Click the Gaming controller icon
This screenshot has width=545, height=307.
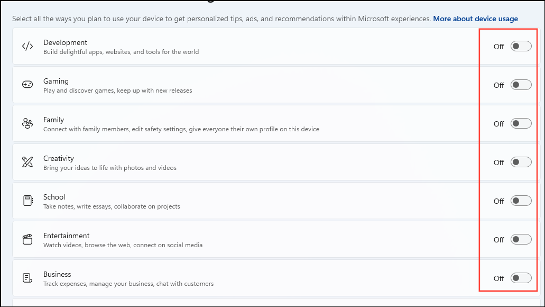coord(27,85)
